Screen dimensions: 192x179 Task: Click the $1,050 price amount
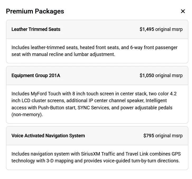click(147, 76)
